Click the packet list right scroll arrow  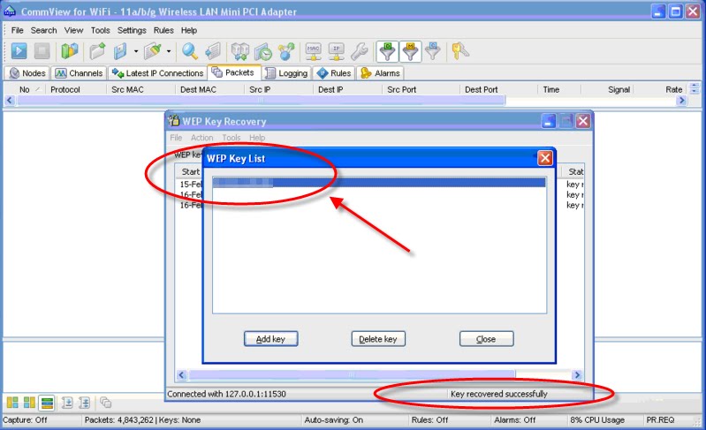[x=681, y=101]
